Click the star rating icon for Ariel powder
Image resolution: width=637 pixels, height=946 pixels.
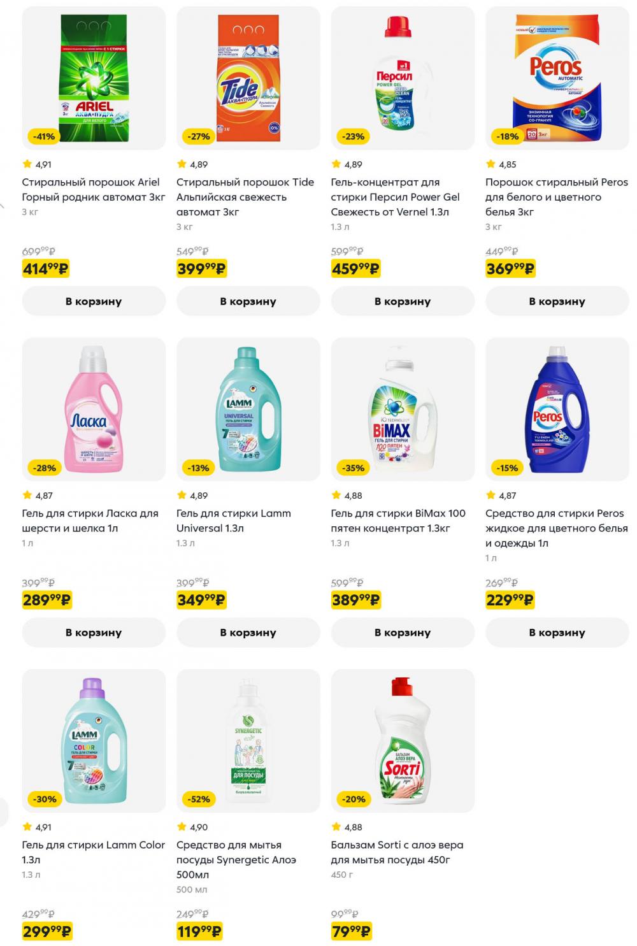[x=25, y=163]
